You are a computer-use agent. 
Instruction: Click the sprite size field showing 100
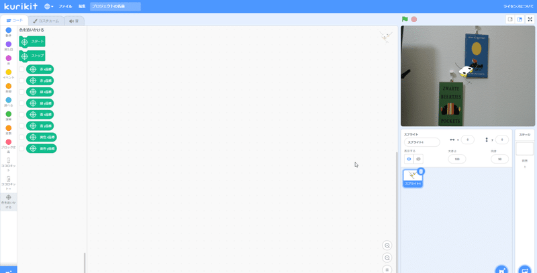tap(457, 159)
